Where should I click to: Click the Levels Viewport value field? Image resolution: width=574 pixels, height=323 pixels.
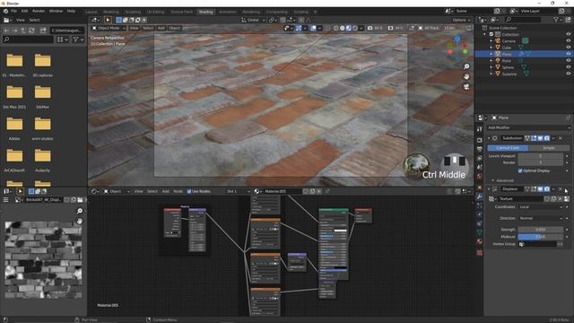pos(540,155)
